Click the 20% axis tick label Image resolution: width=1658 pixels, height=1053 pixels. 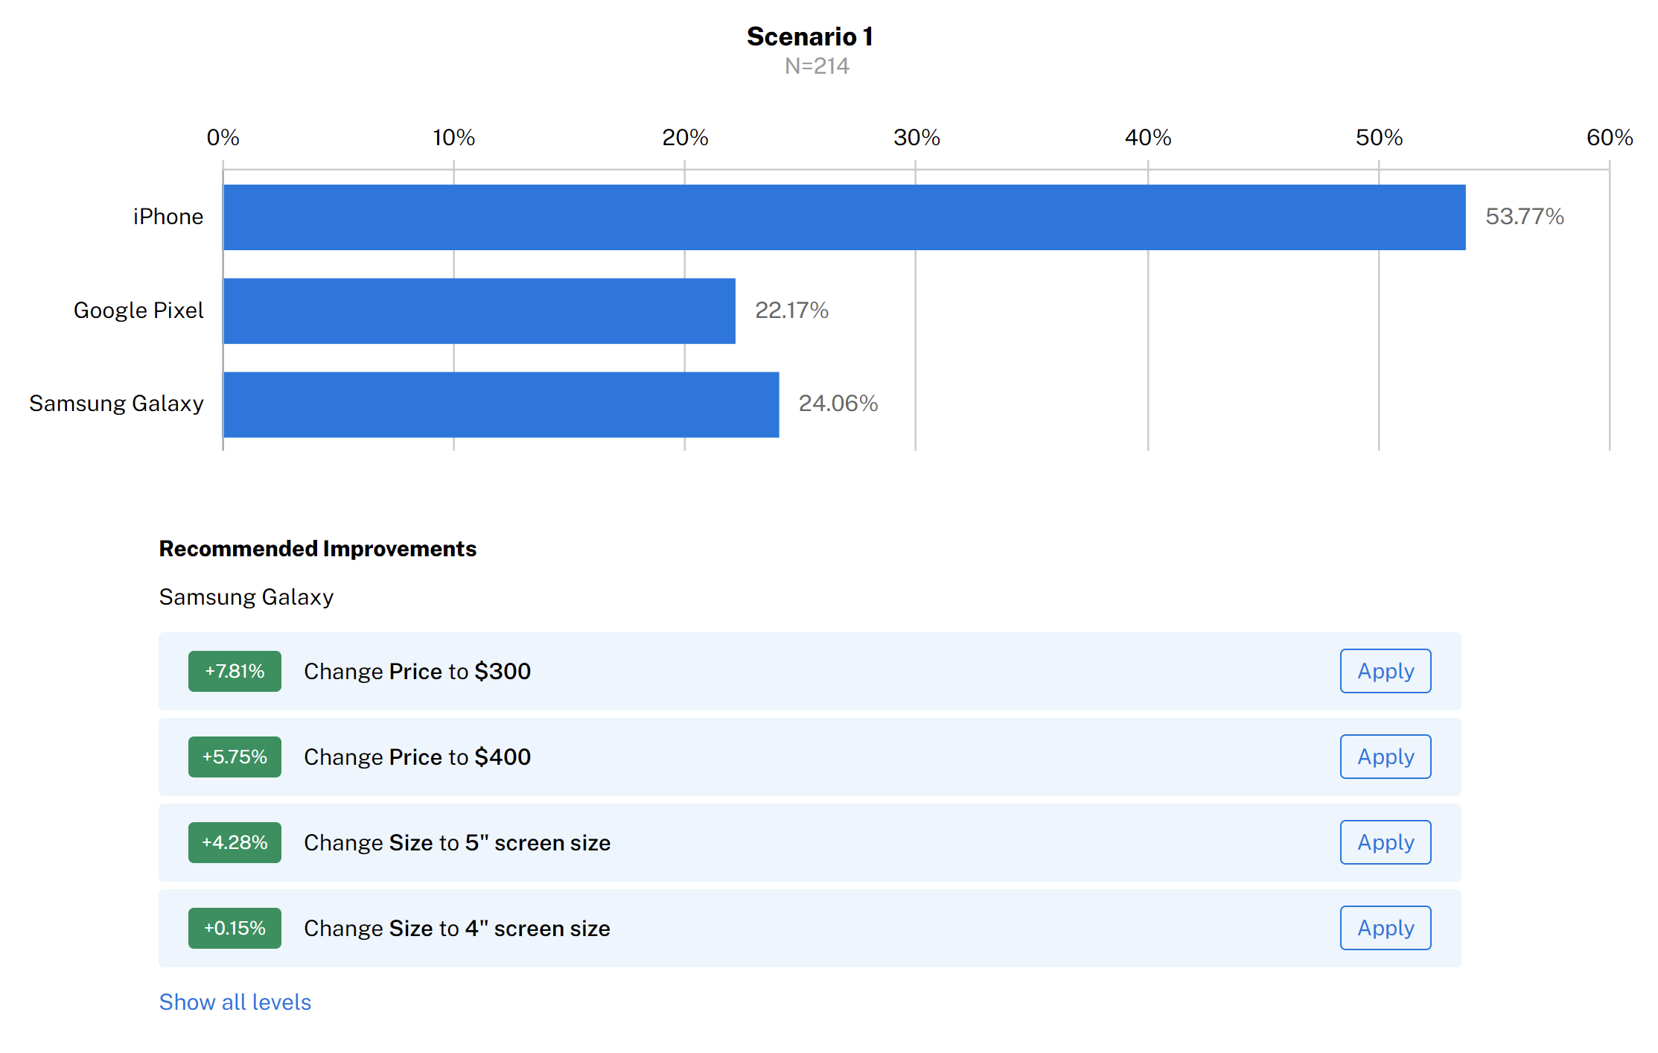click(x=685, y=138)
